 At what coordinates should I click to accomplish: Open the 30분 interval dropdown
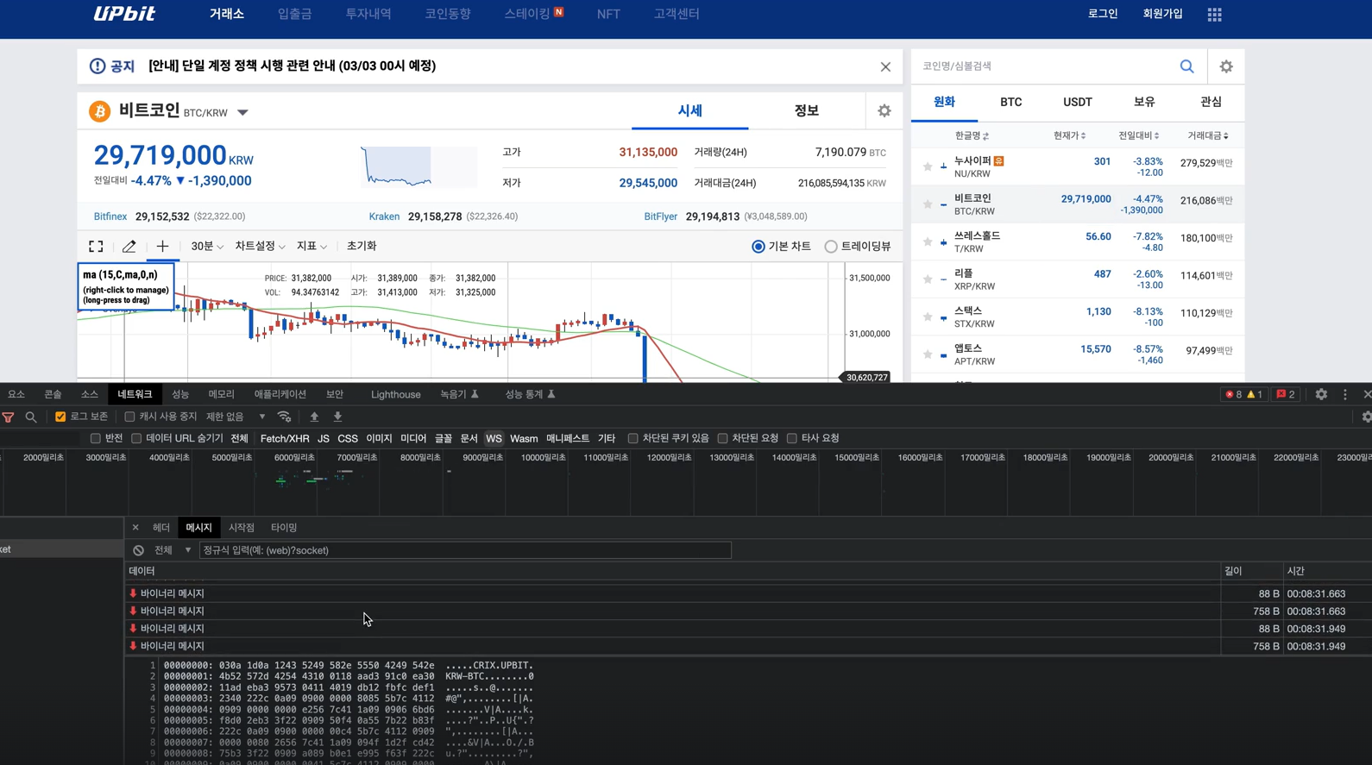[207, 247]
